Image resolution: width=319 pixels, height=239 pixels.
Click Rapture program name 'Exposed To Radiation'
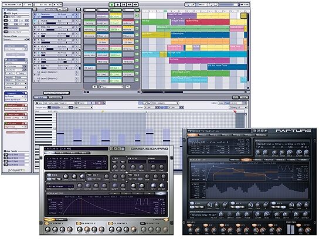click(219, 131)
